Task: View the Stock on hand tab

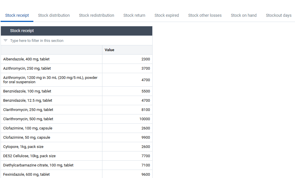Action: click(x=244, y=15)
